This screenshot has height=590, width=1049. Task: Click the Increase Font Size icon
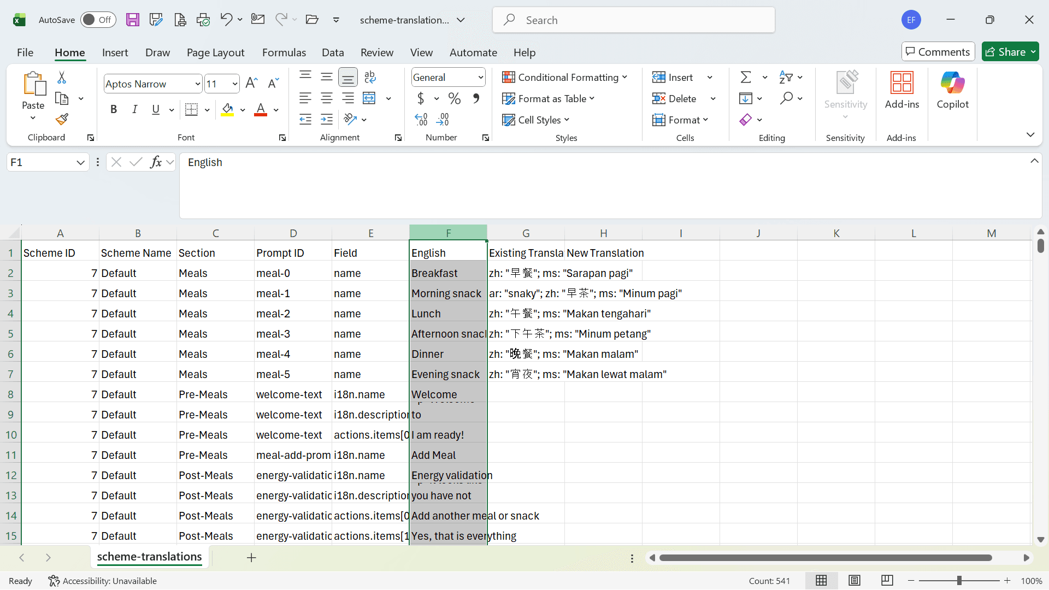(x=251, y=83)
